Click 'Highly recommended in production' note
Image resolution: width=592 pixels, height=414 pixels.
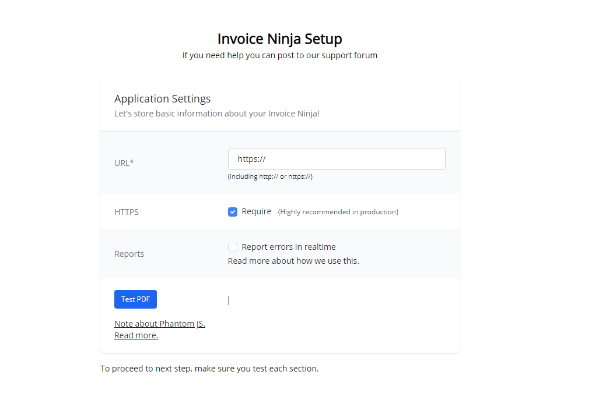point(338,213)
